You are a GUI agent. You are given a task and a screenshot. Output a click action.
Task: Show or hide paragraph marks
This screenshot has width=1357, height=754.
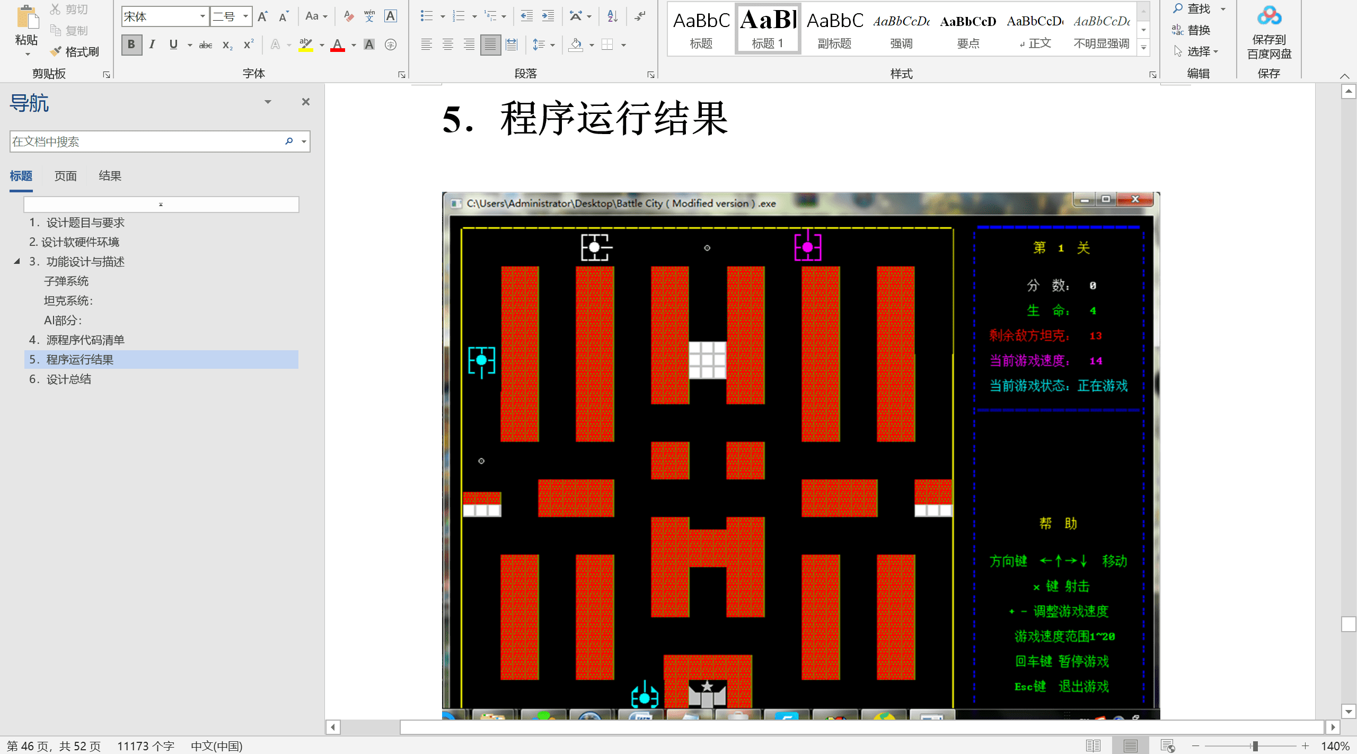coord(640,16)
